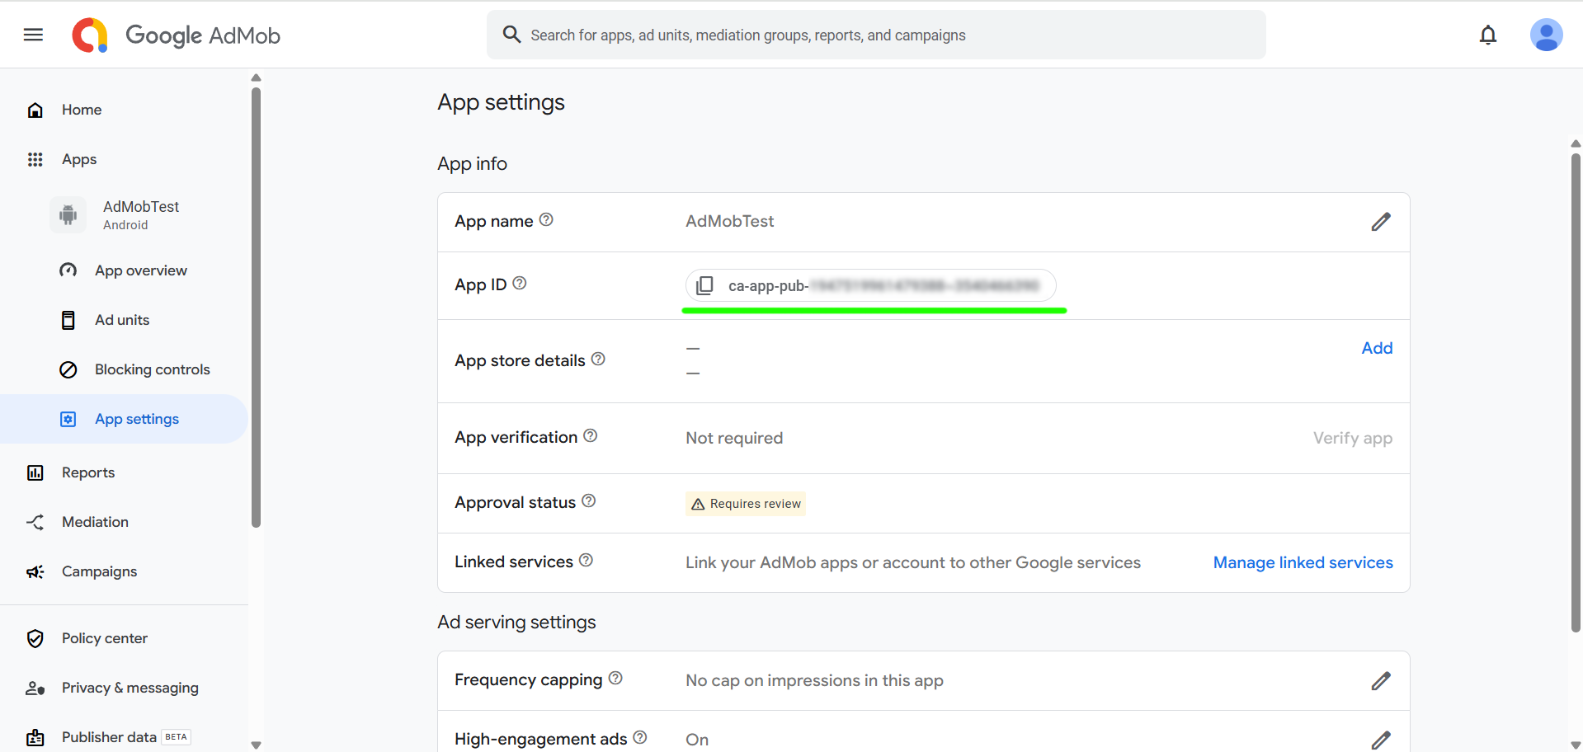1583x752 pixels.
Task: Open Manage linked services link
Action: coord(1302,562)
